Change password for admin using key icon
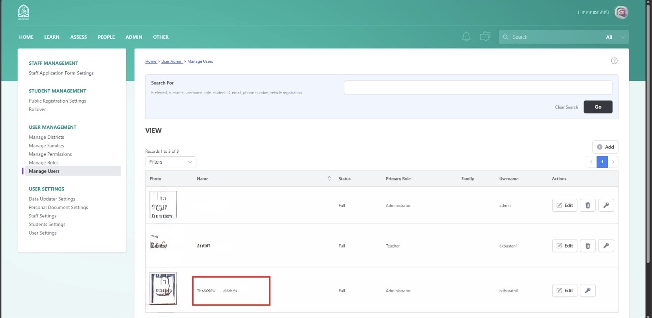Screen dimensions: 652x318 pos(606,206)
